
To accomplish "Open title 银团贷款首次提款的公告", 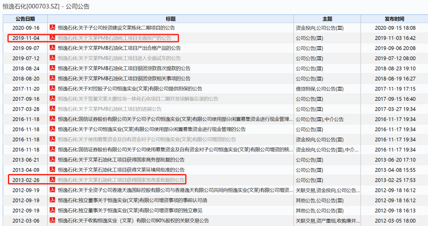I will pyautogui.click(x=124, y=68).
